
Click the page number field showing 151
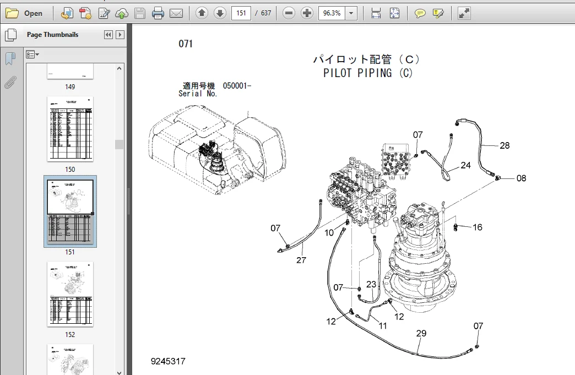[x=241, y=13]
